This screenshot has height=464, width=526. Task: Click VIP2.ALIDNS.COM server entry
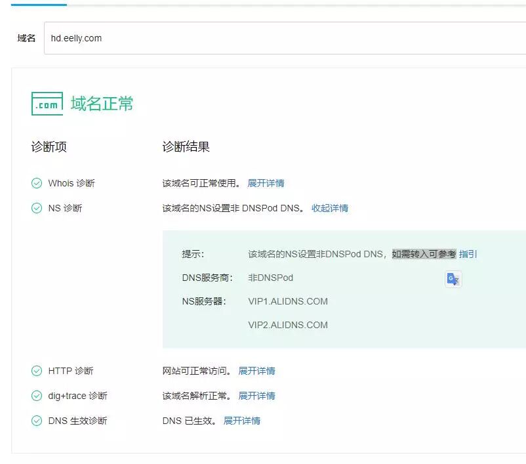[288, 325]
